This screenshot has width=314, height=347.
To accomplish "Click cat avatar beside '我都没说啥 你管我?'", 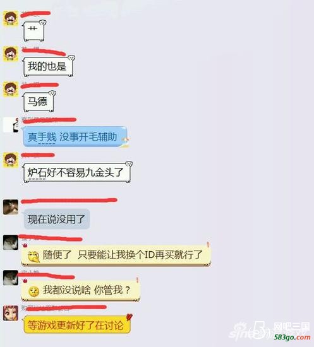I will coord(11,278).
